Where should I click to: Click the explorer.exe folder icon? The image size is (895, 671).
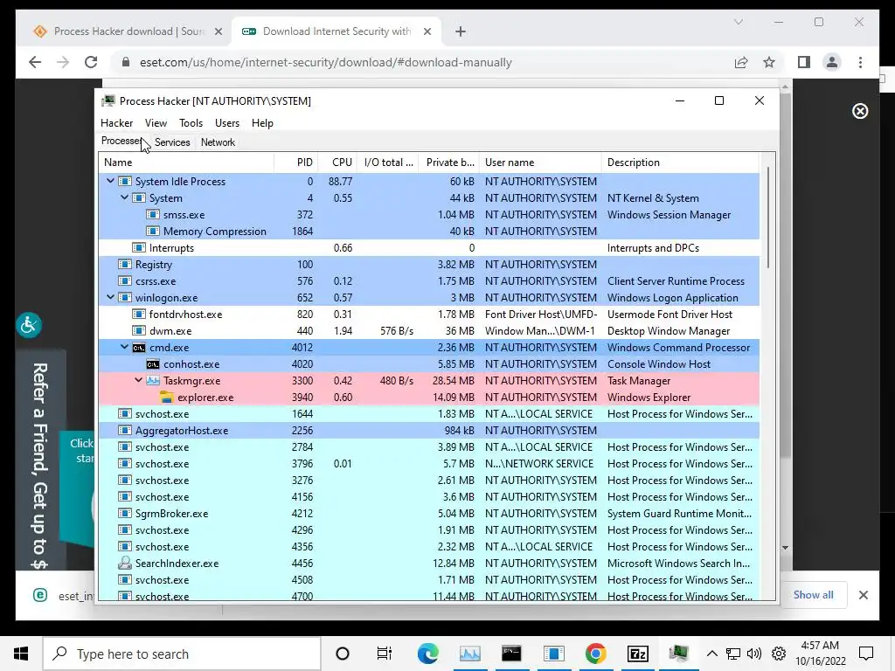pyautogui.click(x=167, y=398)
